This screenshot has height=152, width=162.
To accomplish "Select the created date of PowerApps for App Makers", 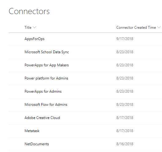I will tap(125, 65).
